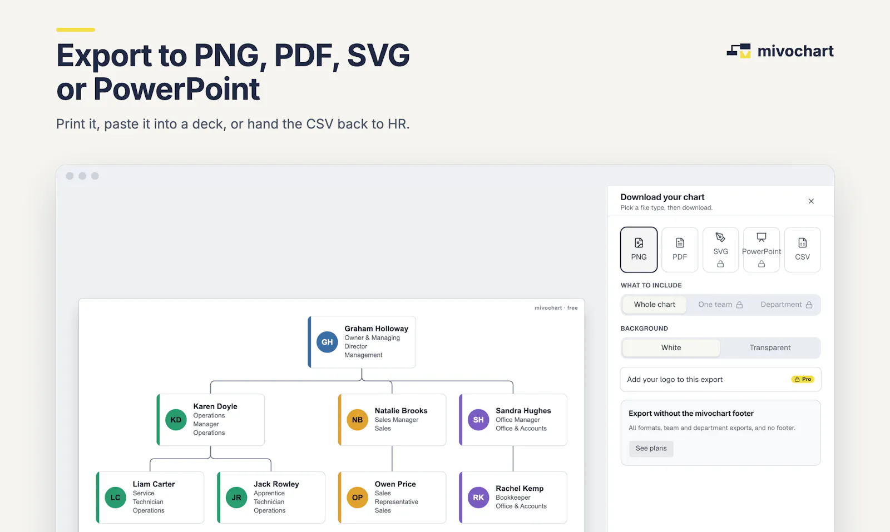Select the Natalie Brooks card
Image resolution: width=890 pixels, height=532 pixels.
392,420
